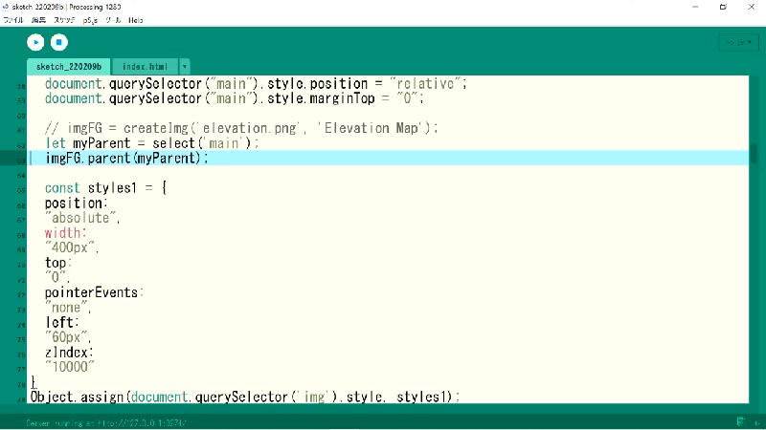Screen dimensions: 766x430
Task: Stop the running sketch
Action: pos(58,42)
